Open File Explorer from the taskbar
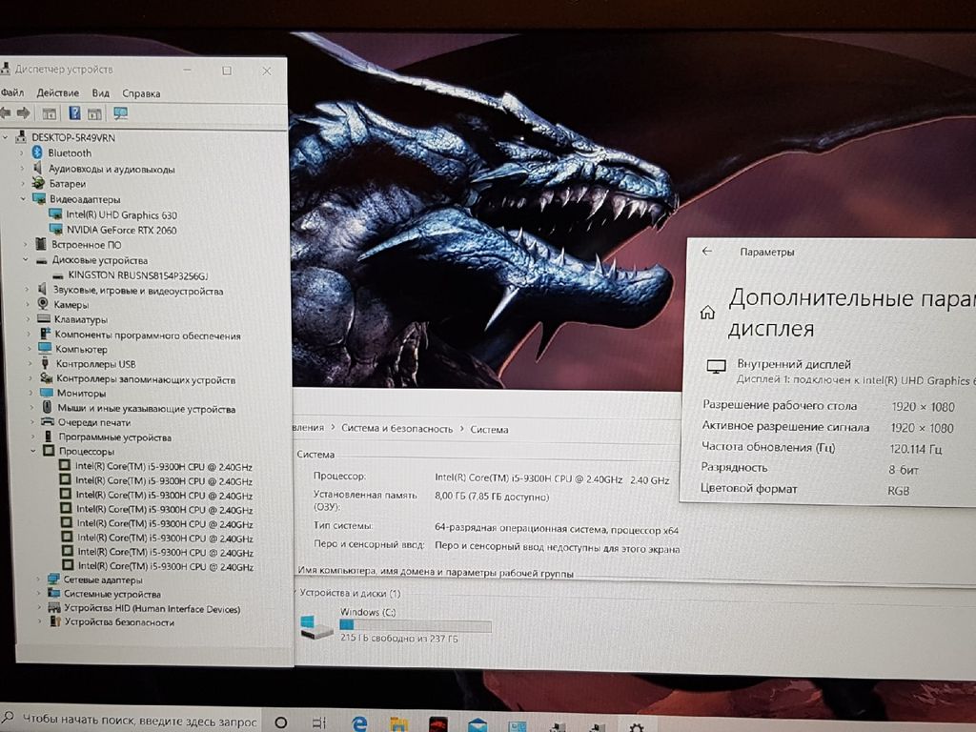Viewport: 976px width, 732px height. [x=398, y=724]
